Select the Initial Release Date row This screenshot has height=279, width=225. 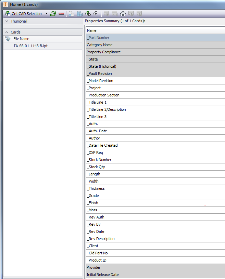coord(155,275)
